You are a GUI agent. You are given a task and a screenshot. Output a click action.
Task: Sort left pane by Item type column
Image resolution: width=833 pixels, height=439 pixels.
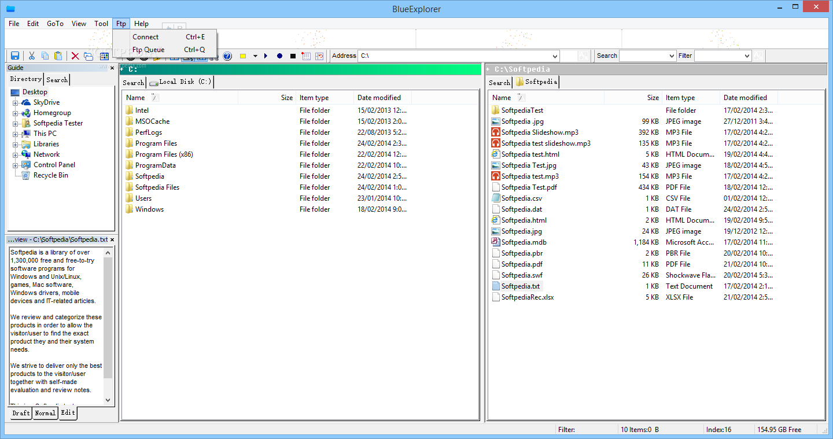325,98
